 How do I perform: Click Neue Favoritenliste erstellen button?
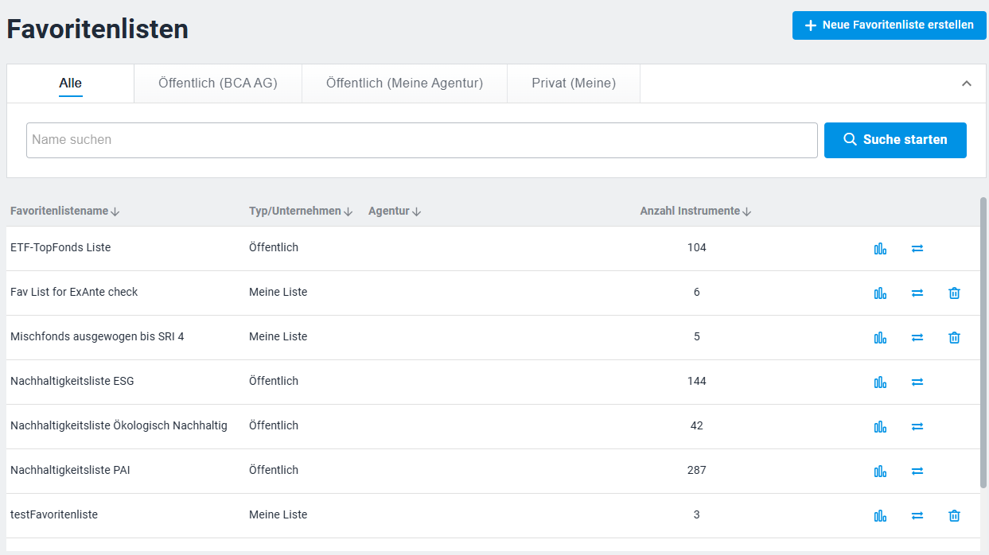(x=889, y=25)
